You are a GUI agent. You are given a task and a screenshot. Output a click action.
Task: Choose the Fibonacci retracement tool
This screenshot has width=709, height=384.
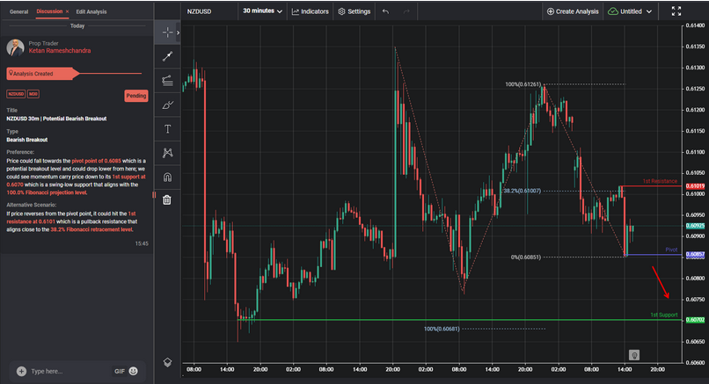pyautogui.click(x=167, y=81)
